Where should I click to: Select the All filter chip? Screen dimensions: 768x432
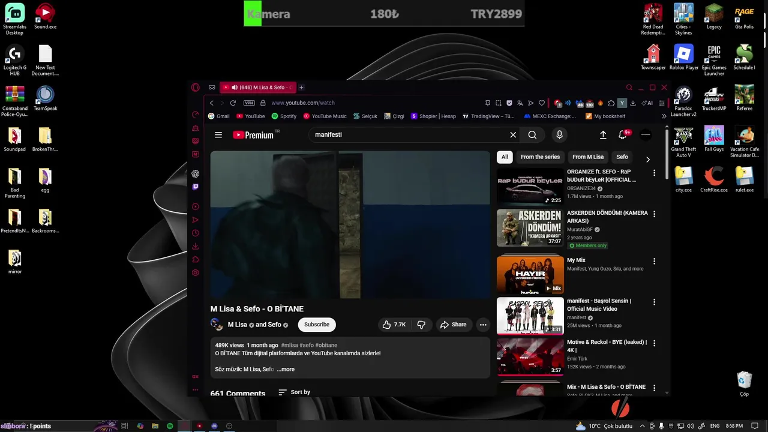(x=505, y=157)
